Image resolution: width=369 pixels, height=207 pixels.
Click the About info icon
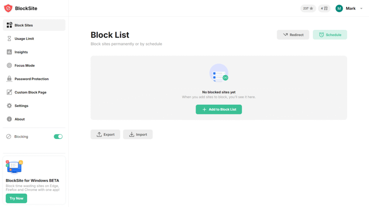point(9,119)
